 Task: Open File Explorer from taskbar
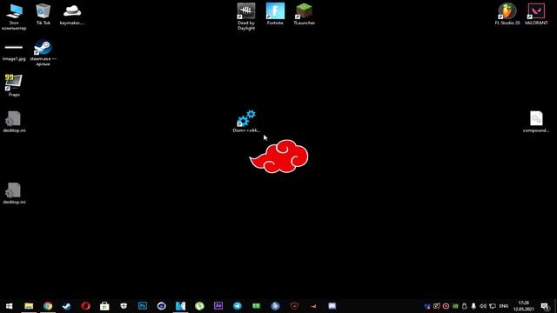point(29,306)
